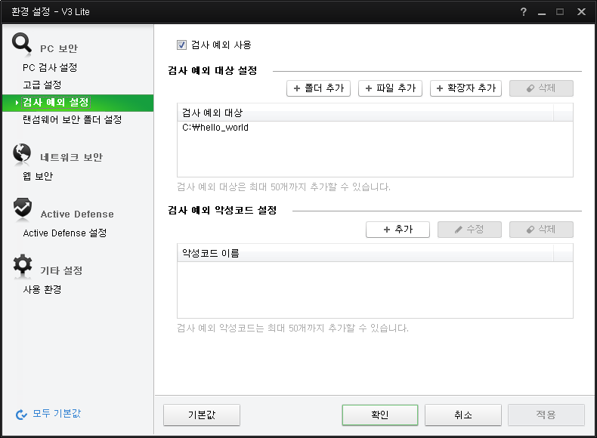Open Active Defense 설정 page
This screenshot has width=597, height=438.
point(65,233)
